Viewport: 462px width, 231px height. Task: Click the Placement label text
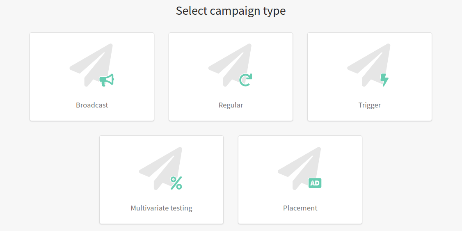(x=300, y=208)
